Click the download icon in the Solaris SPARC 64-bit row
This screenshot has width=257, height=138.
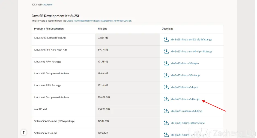pos(166,135)
